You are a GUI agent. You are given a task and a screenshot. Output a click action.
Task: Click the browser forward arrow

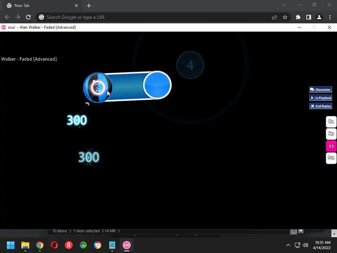[x=18, y=17]
